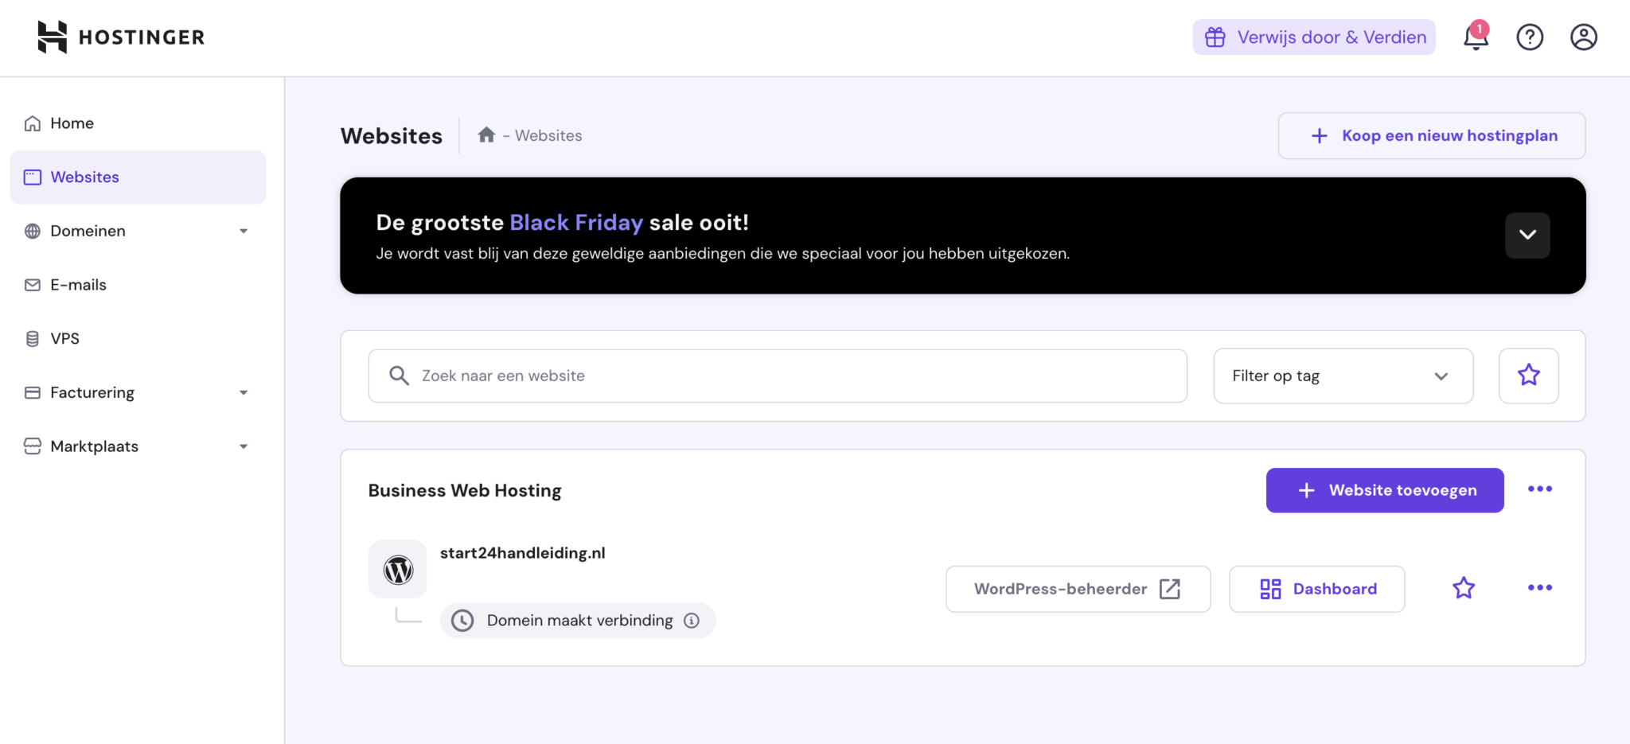Click the E-mails sidebar icon

click(x=32, y=284)
